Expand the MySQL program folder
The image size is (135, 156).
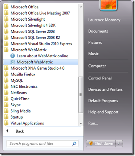(x=41, y=81)
